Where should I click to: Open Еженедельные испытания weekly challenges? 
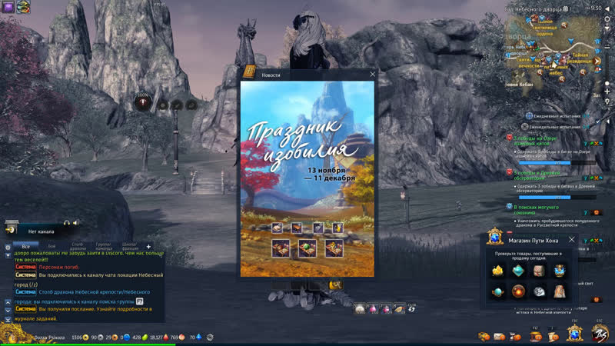coord(555,127)
